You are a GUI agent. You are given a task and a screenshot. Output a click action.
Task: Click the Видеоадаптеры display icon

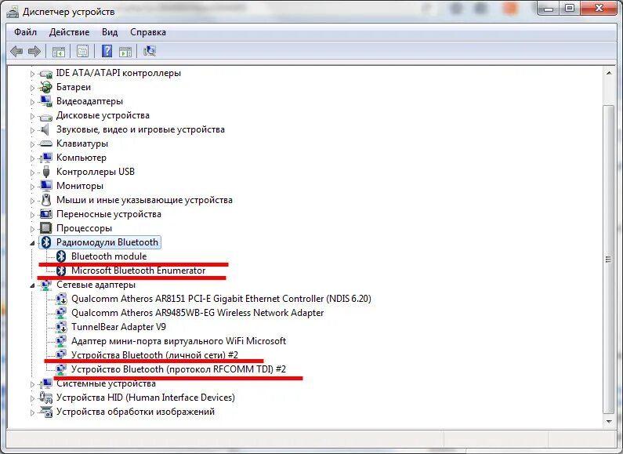tap(46, 101)
